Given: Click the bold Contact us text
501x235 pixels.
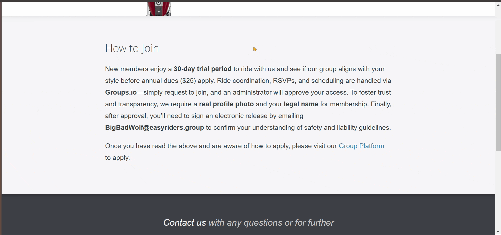Looking at the screenshot, I should click(x=184, y=222).
